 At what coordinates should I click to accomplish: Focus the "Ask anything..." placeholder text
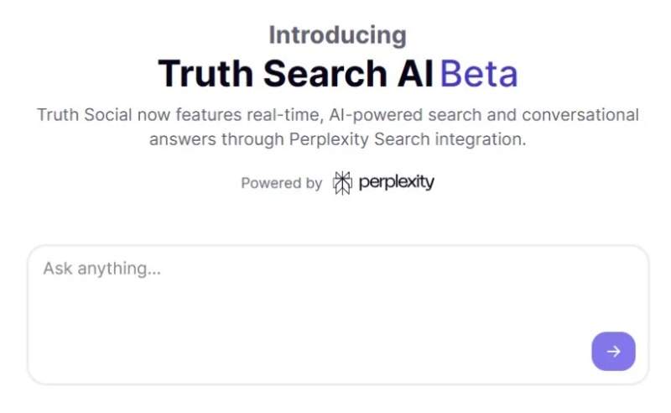point(102,269)
